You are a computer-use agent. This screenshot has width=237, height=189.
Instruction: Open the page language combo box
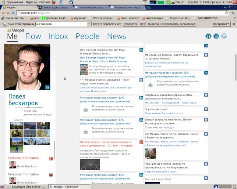[x=63, y=24]
